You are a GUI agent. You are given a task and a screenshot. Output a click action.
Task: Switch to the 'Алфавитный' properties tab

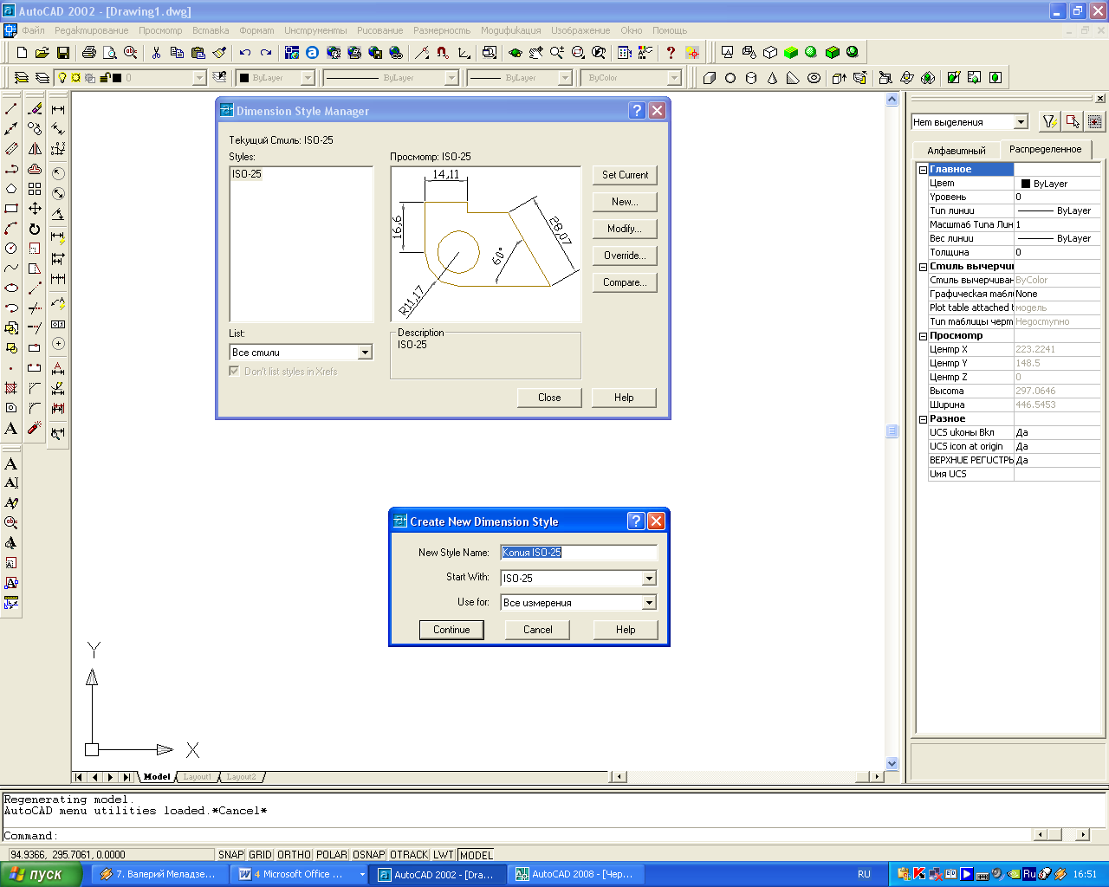click(957, 150)
